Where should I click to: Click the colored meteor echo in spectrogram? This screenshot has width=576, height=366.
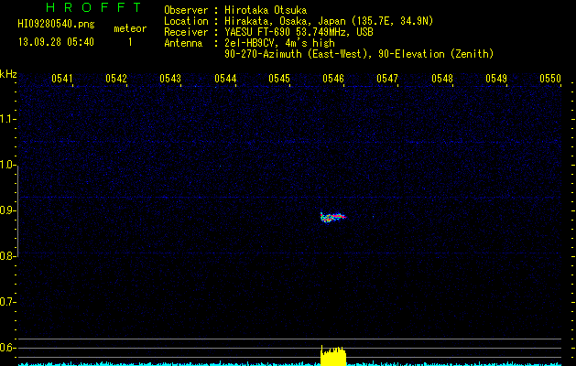click(332, 218)
